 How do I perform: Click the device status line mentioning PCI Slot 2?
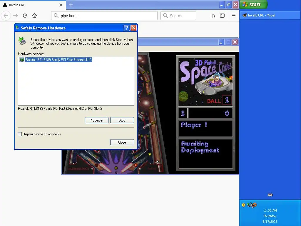[60, 109]
